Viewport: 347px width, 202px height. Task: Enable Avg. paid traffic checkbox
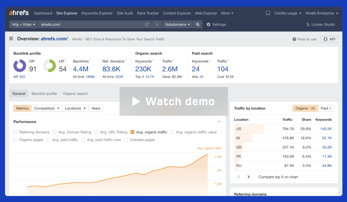coord(48,140)
